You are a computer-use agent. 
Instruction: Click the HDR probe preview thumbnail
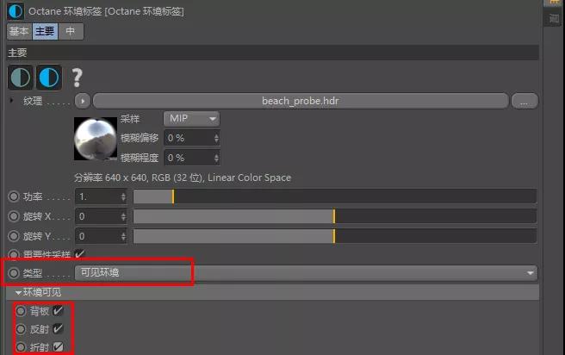[x=96, y=138]
